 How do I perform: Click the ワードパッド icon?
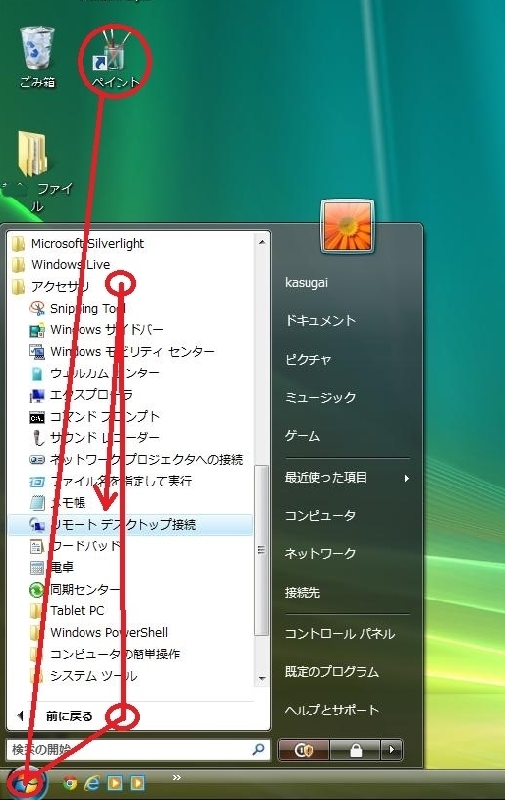(x=37, y=546)
